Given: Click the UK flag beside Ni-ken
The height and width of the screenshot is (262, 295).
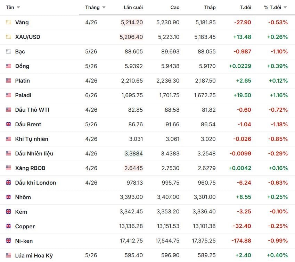Looking at the screenshot, I should point(9,241).
